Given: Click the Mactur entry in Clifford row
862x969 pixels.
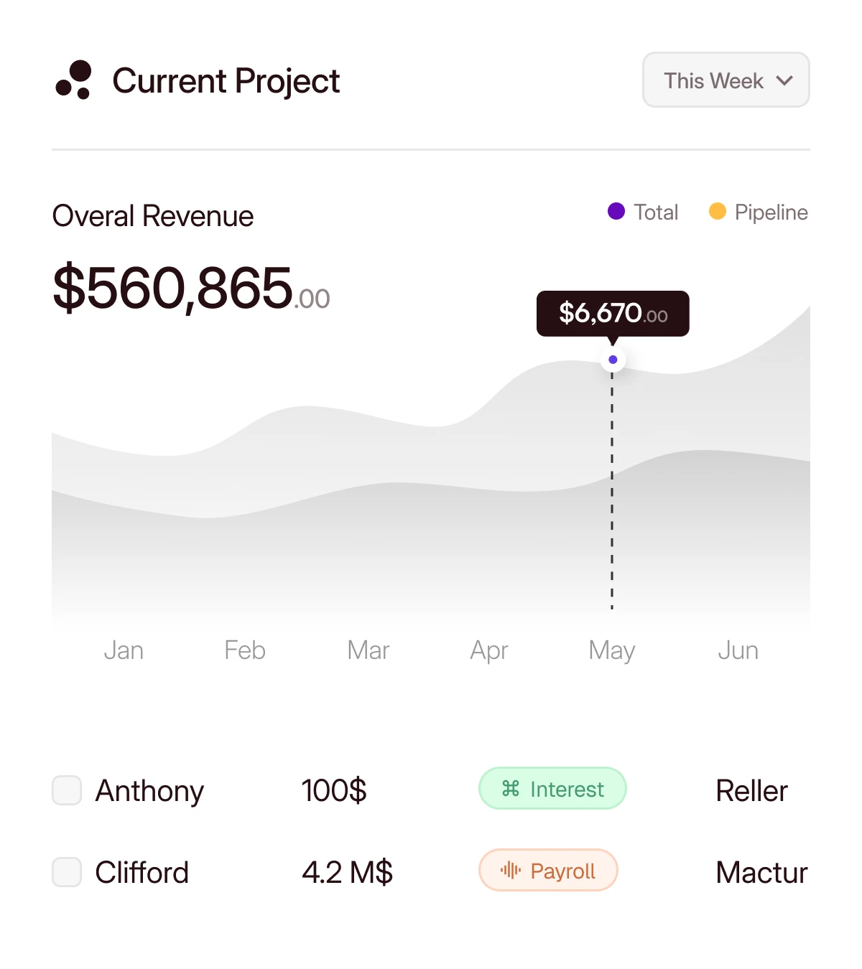Looking at the screenshot, I should tap(761, 873).
